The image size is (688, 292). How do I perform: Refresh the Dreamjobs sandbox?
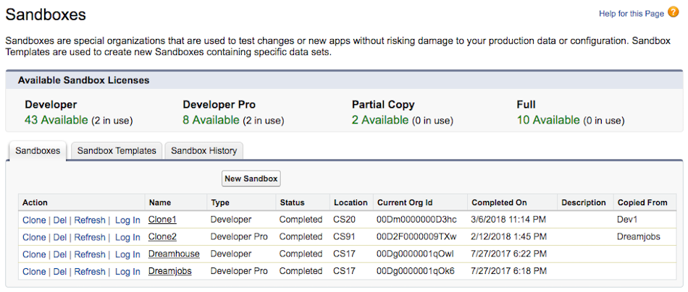click(90, 272)
